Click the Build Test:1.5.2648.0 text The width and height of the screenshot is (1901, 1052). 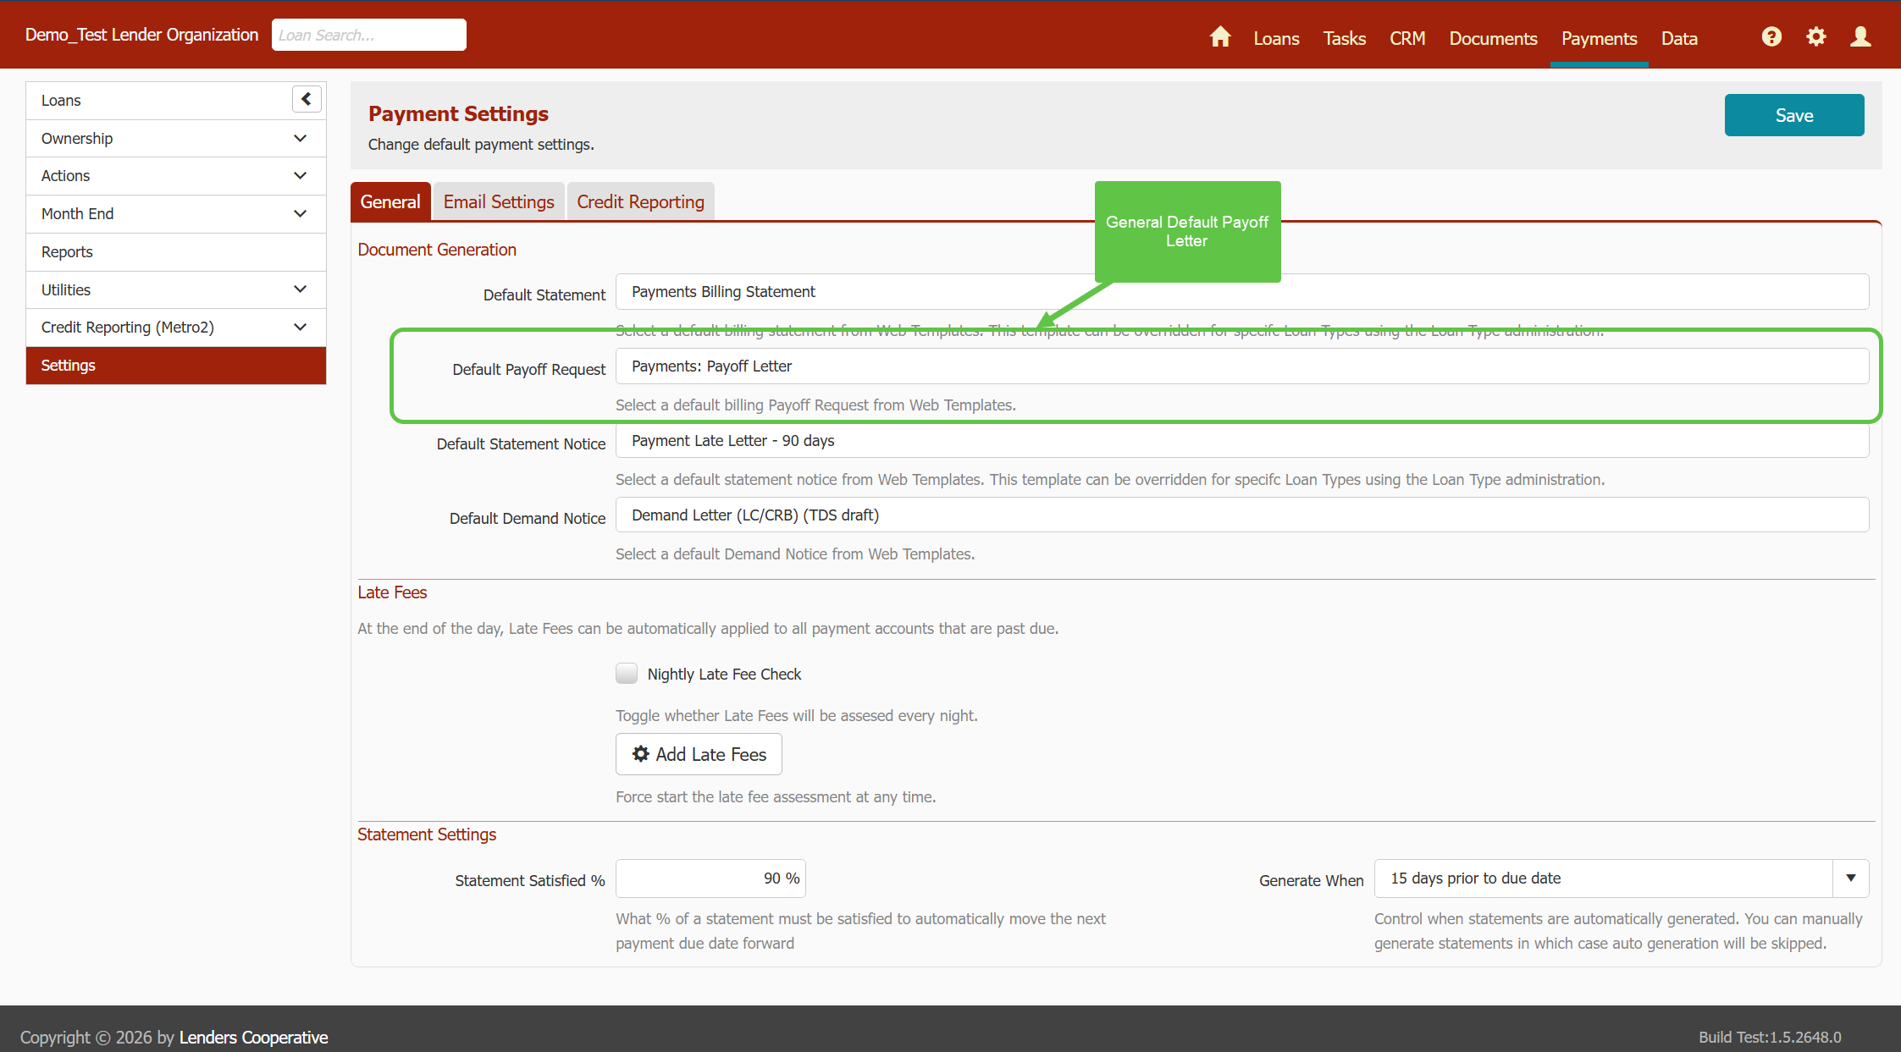[x=1770, y=1037]
